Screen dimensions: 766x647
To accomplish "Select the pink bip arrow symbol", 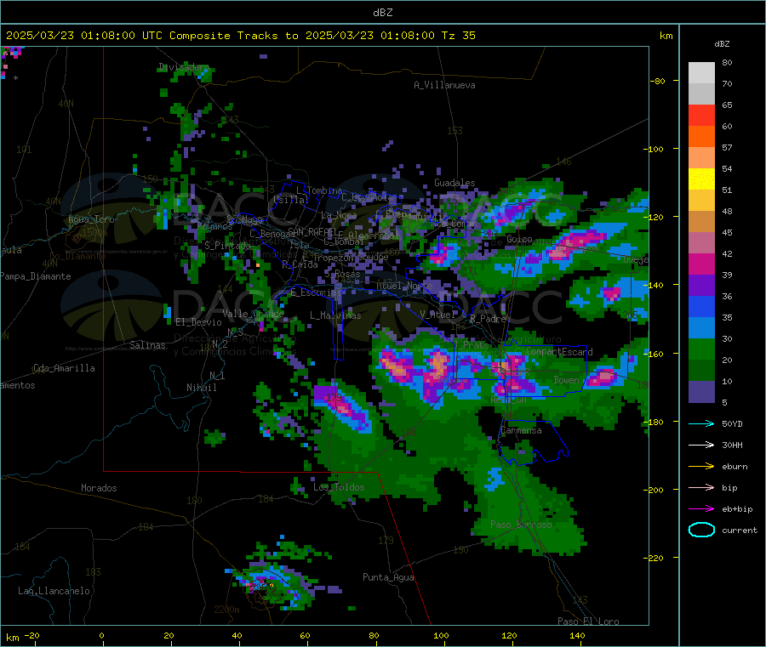I will (701, 487).
